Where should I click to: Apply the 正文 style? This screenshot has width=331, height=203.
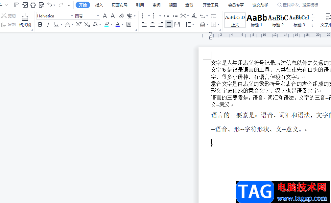click(x=235, y=20)
